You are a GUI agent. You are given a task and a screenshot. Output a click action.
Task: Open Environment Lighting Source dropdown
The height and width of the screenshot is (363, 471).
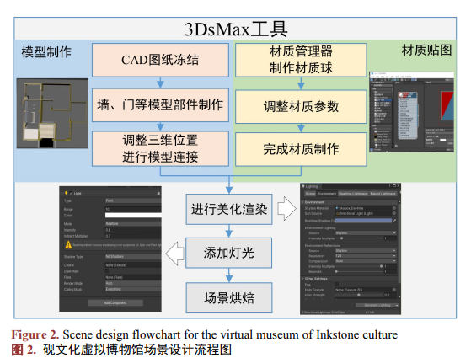coord(366,232)
